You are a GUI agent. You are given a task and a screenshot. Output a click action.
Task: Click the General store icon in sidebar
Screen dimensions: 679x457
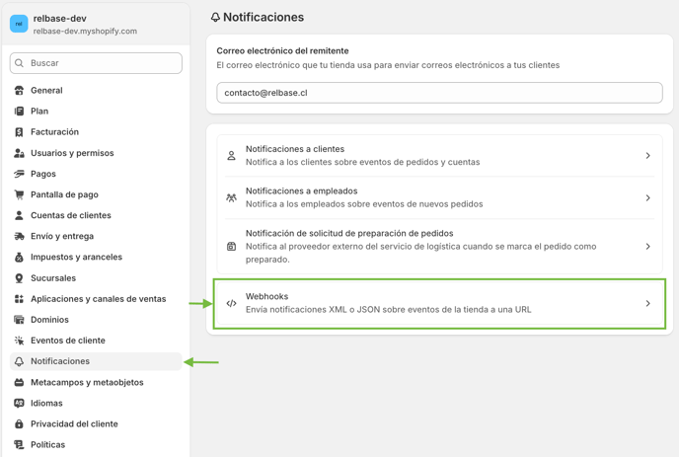19,90
